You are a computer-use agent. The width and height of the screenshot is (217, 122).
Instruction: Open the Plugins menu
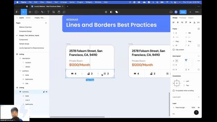80,2
